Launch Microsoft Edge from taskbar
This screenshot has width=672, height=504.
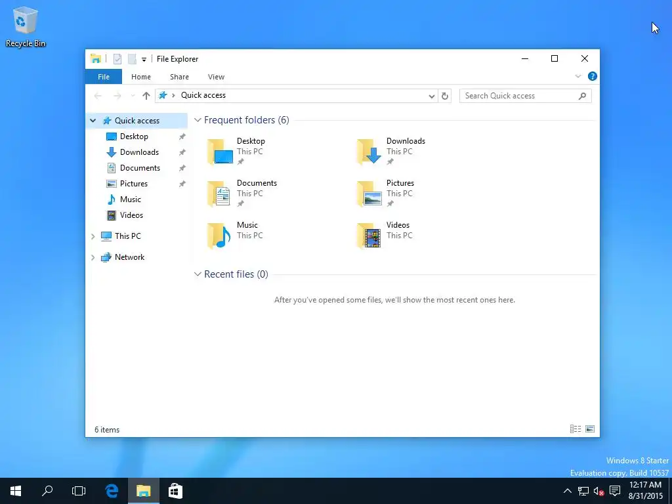click(x=112, y=491)
